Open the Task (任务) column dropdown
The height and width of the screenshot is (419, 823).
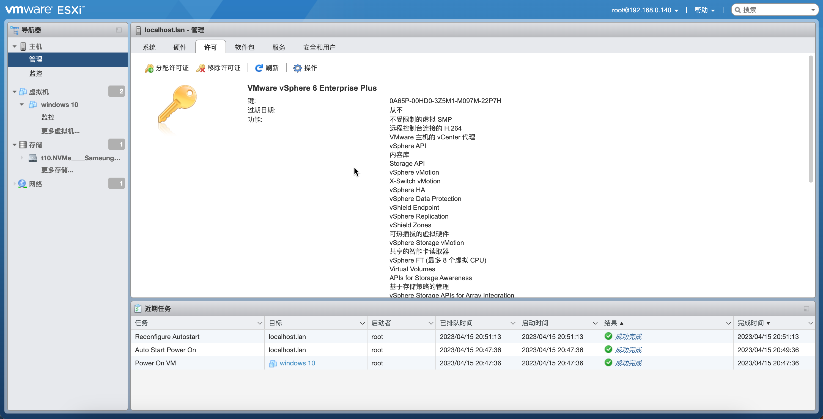[260, 323]
